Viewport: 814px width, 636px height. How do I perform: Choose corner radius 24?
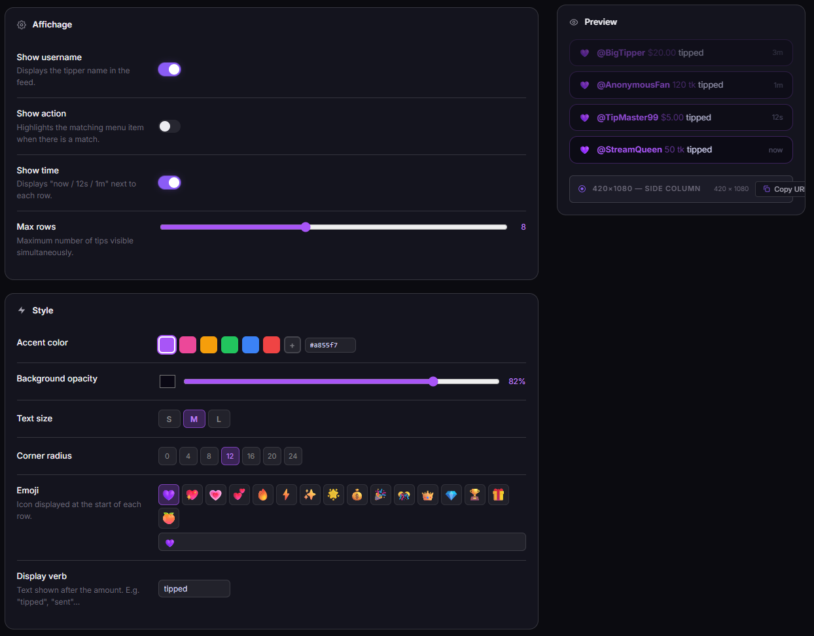click(x=293, y=456)
